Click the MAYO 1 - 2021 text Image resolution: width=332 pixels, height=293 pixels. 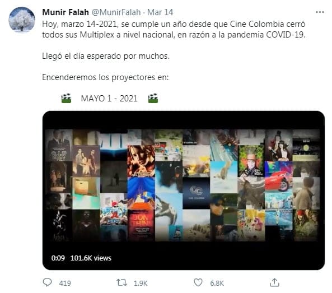109,99
